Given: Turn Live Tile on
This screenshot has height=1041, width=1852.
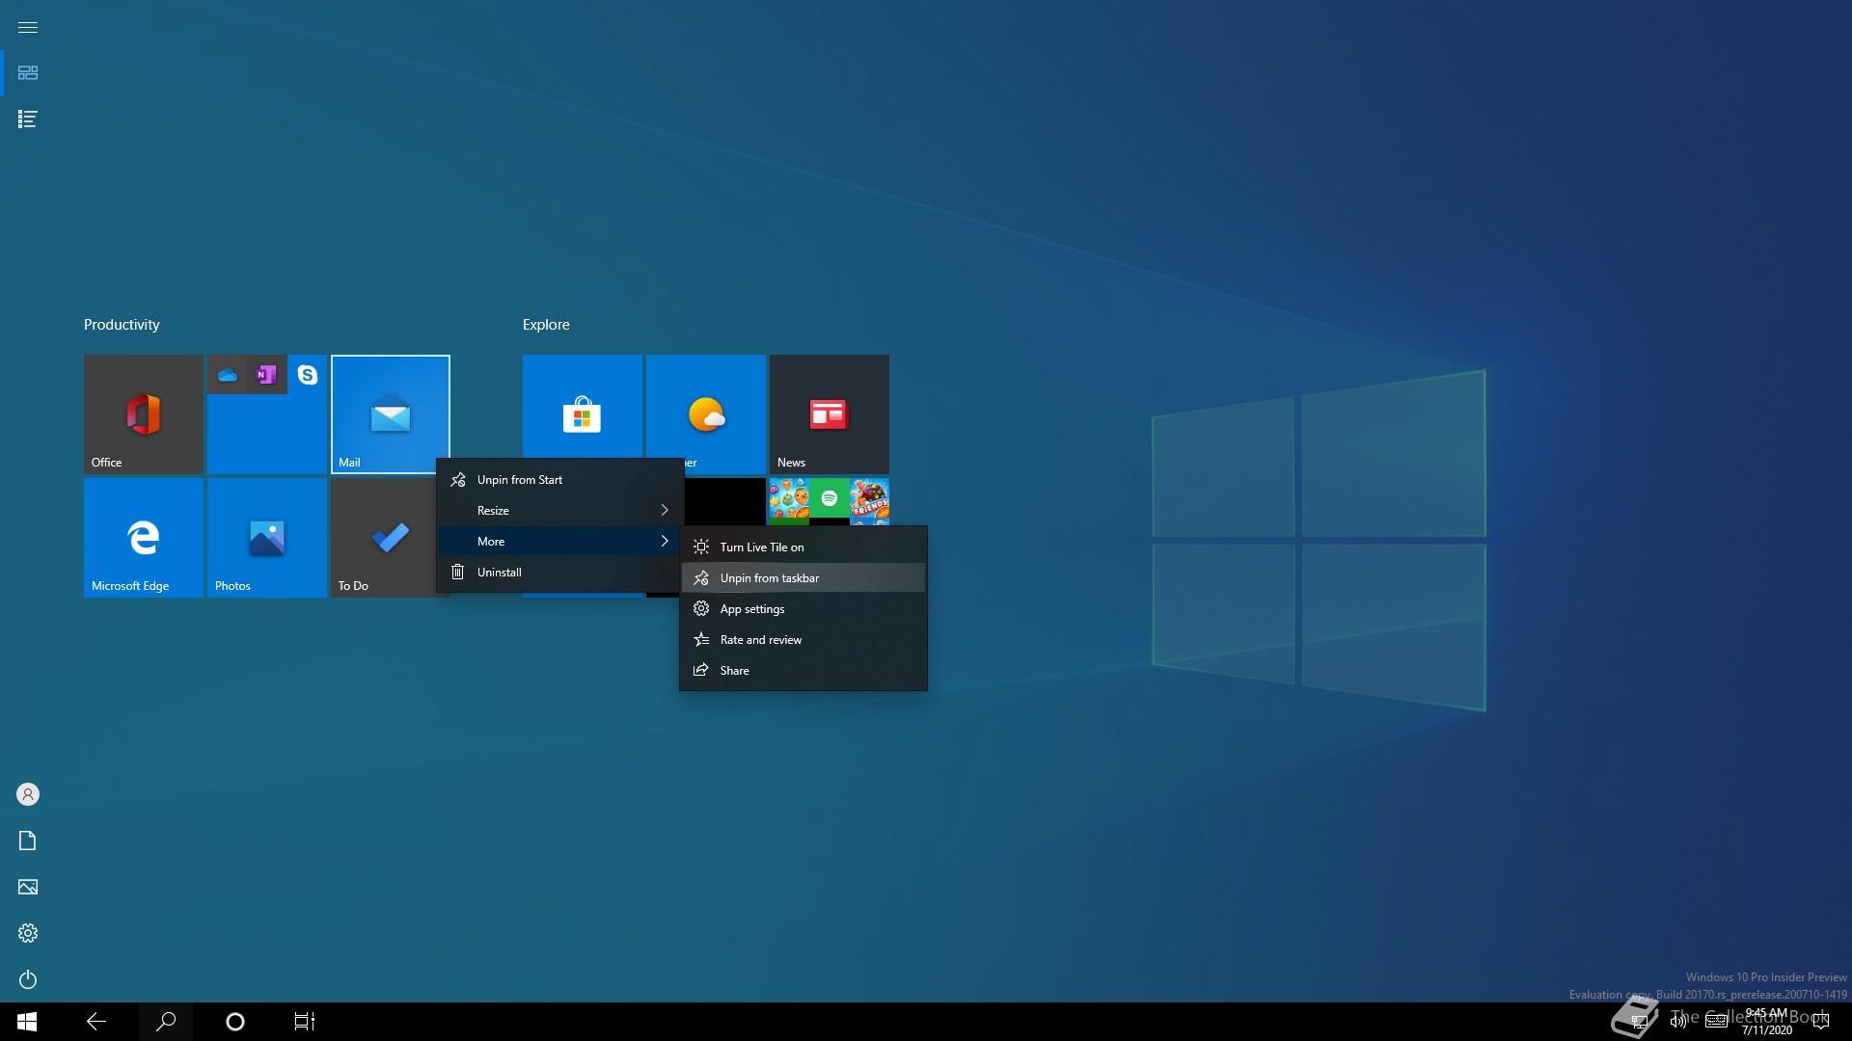Looking at the screenshot, I should (x=803, y=547).
